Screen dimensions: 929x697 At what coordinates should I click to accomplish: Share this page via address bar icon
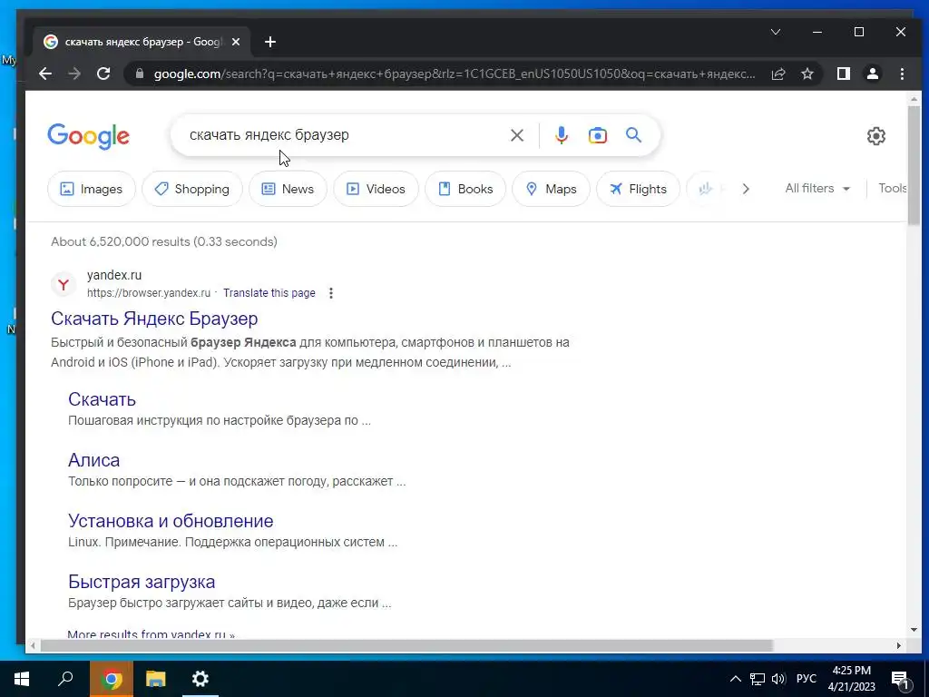(777, 74)
